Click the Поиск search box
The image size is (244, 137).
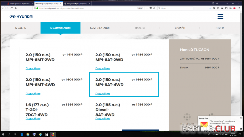click(175, 8)
